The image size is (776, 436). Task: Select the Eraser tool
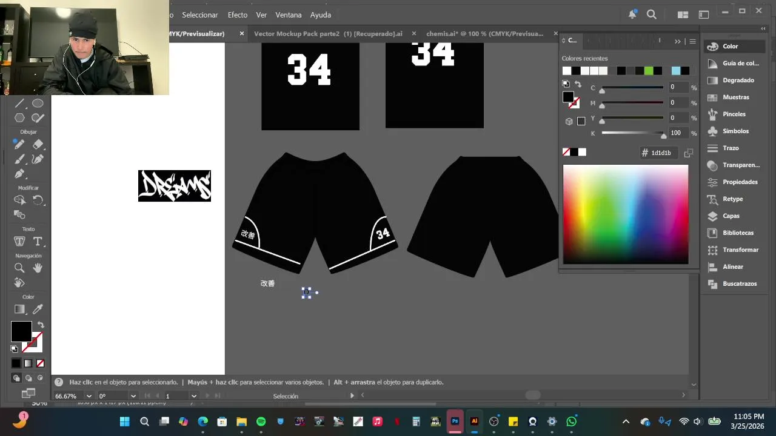(x=38, y=144)
